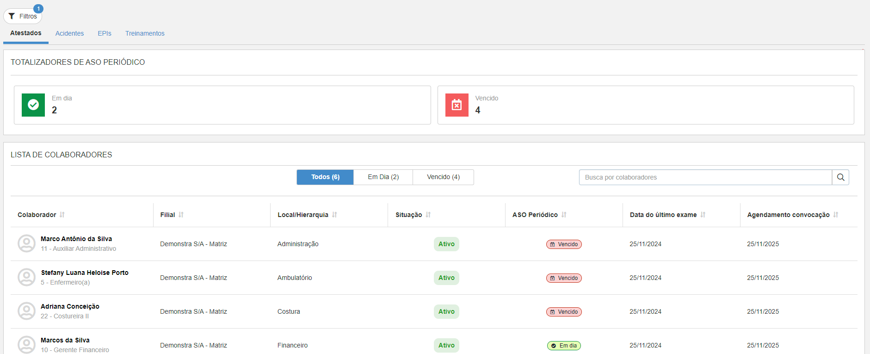Screen dimensions: 870x354
Task: Click Adriana Conceição's avatar icon
Action: click(26, 311)
